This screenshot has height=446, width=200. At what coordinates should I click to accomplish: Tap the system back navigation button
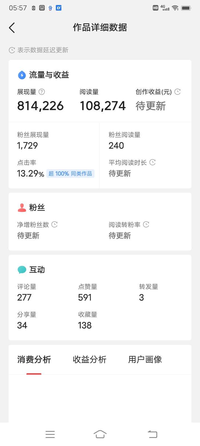tap(152, 434)
